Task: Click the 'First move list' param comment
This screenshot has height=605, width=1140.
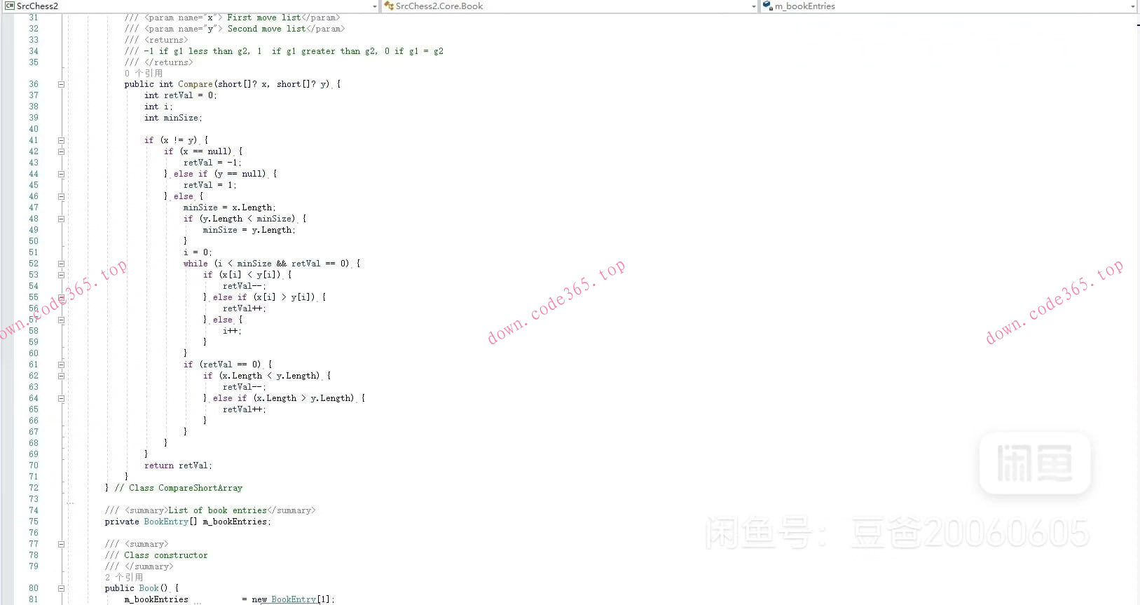Action: point(264,18)
